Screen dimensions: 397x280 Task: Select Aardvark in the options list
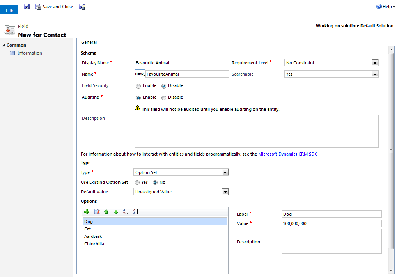point(93,236)
